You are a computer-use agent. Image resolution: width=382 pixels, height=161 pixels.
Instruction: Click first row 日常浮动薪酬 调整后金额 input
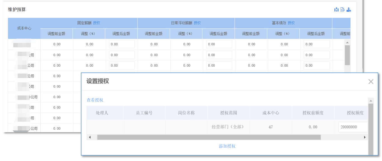219,44
